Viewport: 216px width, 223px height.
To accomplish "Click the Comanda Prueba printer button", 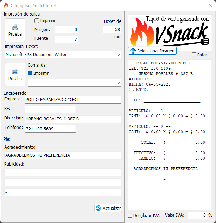I will pyautogui.click(x=15, y=74).
